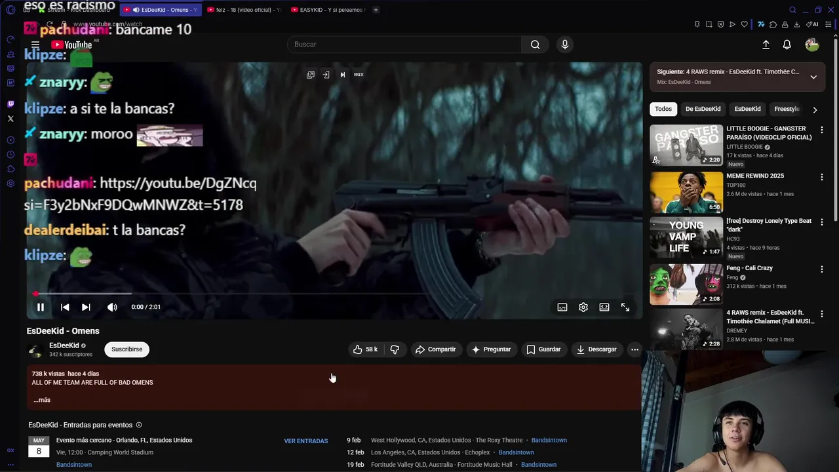Image resolution: width=839 pixels, height=472 pixels.
Task: Open options for Feng - Cali Crazy
Action: coord(821,269)
